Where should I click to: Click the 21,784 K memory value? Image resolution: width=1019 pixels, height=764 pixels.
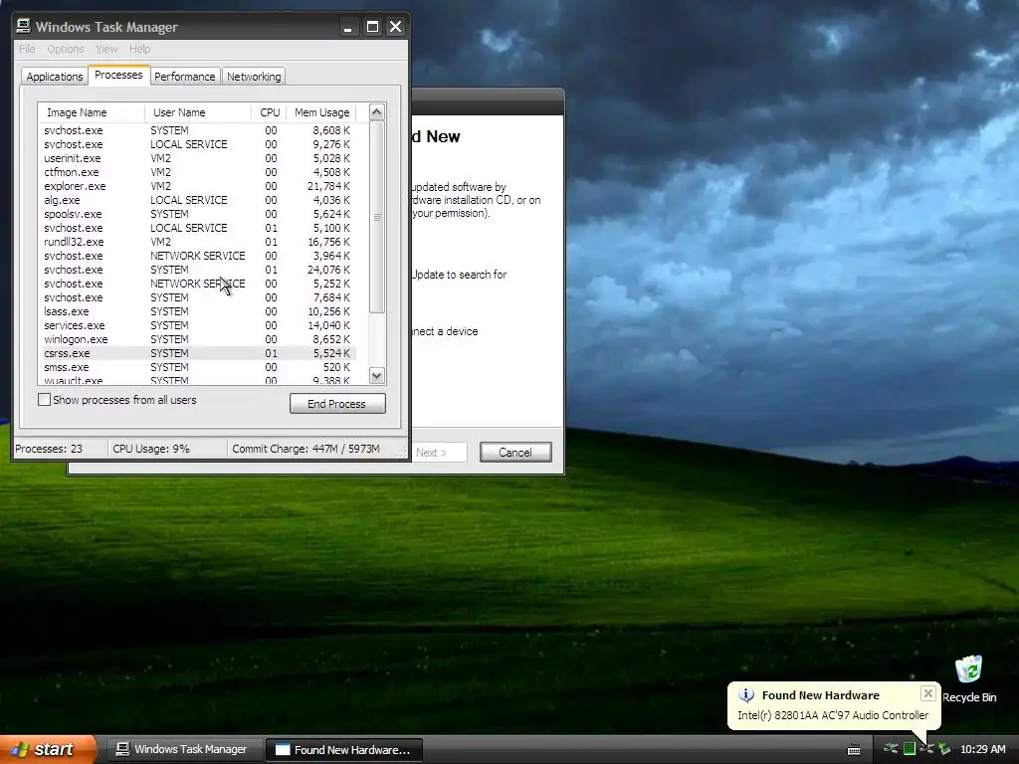(328, 186)
